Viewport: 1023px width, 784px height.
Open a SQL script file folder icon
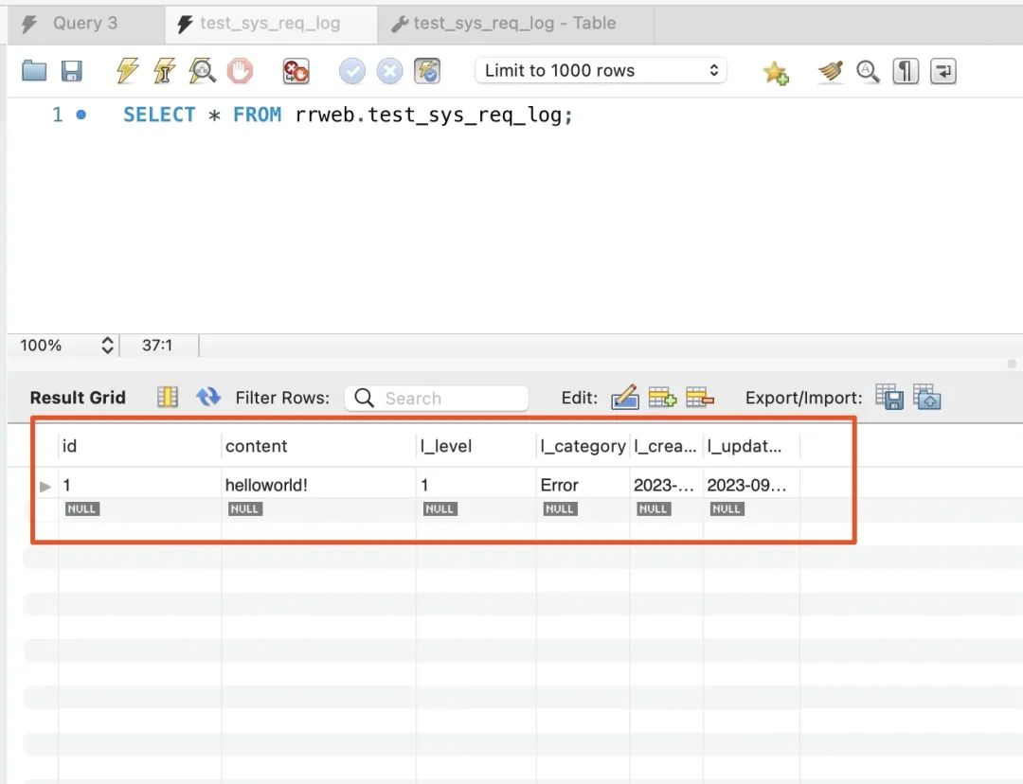click(x=34, y=70)
